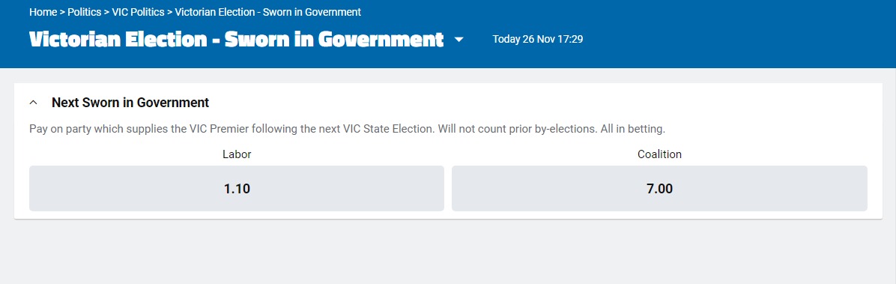Screen dimensions: 896x284
Task: Click the market rules description text
Action: coord(348,129)
